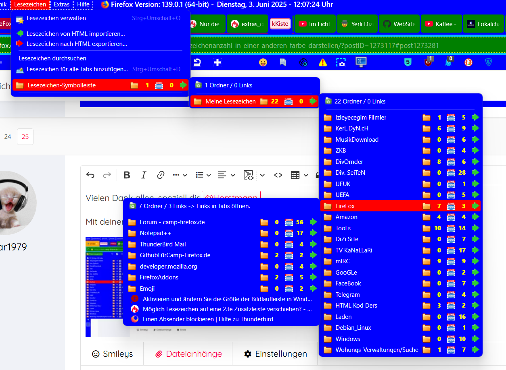Click the smiley emoji toolbar icon
The width and height of the screenshot is (506, 370).
(263, 62)
